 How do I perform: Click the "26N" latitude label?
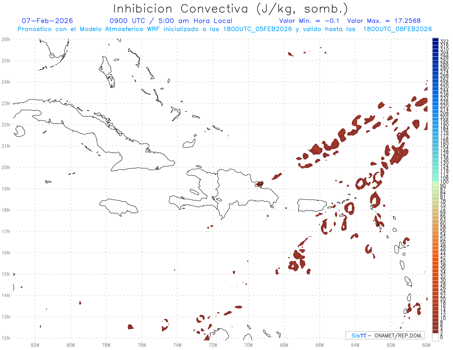click(x=6, y=39)
